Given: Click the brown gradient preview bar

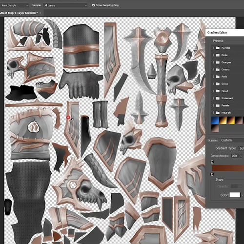Looking at the screenshot, I should point(228,168).
